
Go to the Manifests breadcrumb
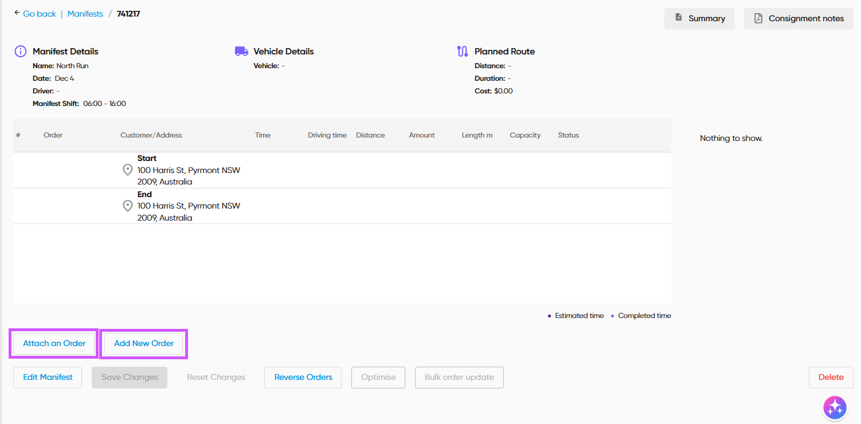(85, 14)
